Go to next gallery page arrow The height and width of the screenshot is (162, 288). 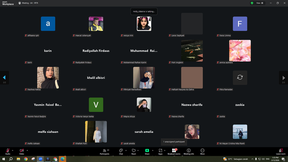coord(283,78)
